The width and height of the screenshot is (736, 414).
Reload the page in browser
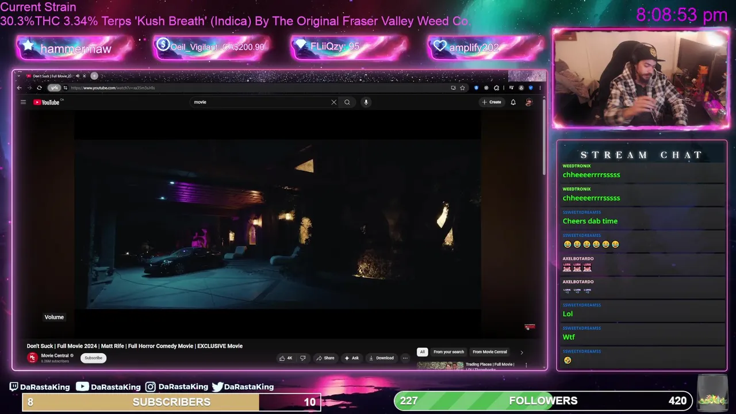(x=39, y=88)
